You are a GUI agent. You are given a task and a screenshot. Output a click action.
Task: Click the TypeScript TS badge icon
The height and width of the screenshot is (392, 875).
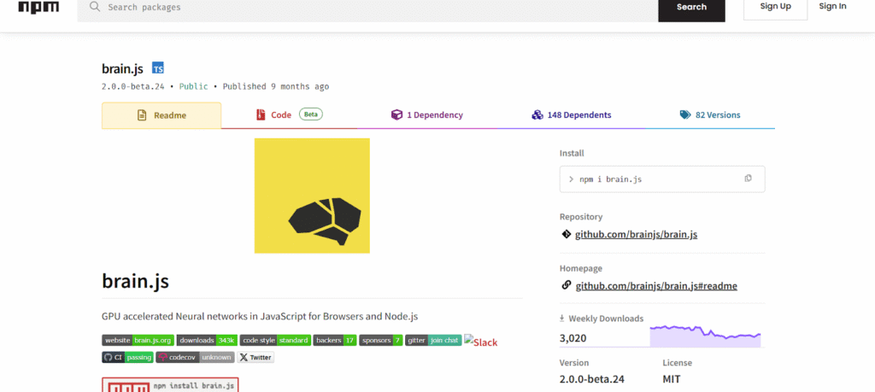(158, 68)
